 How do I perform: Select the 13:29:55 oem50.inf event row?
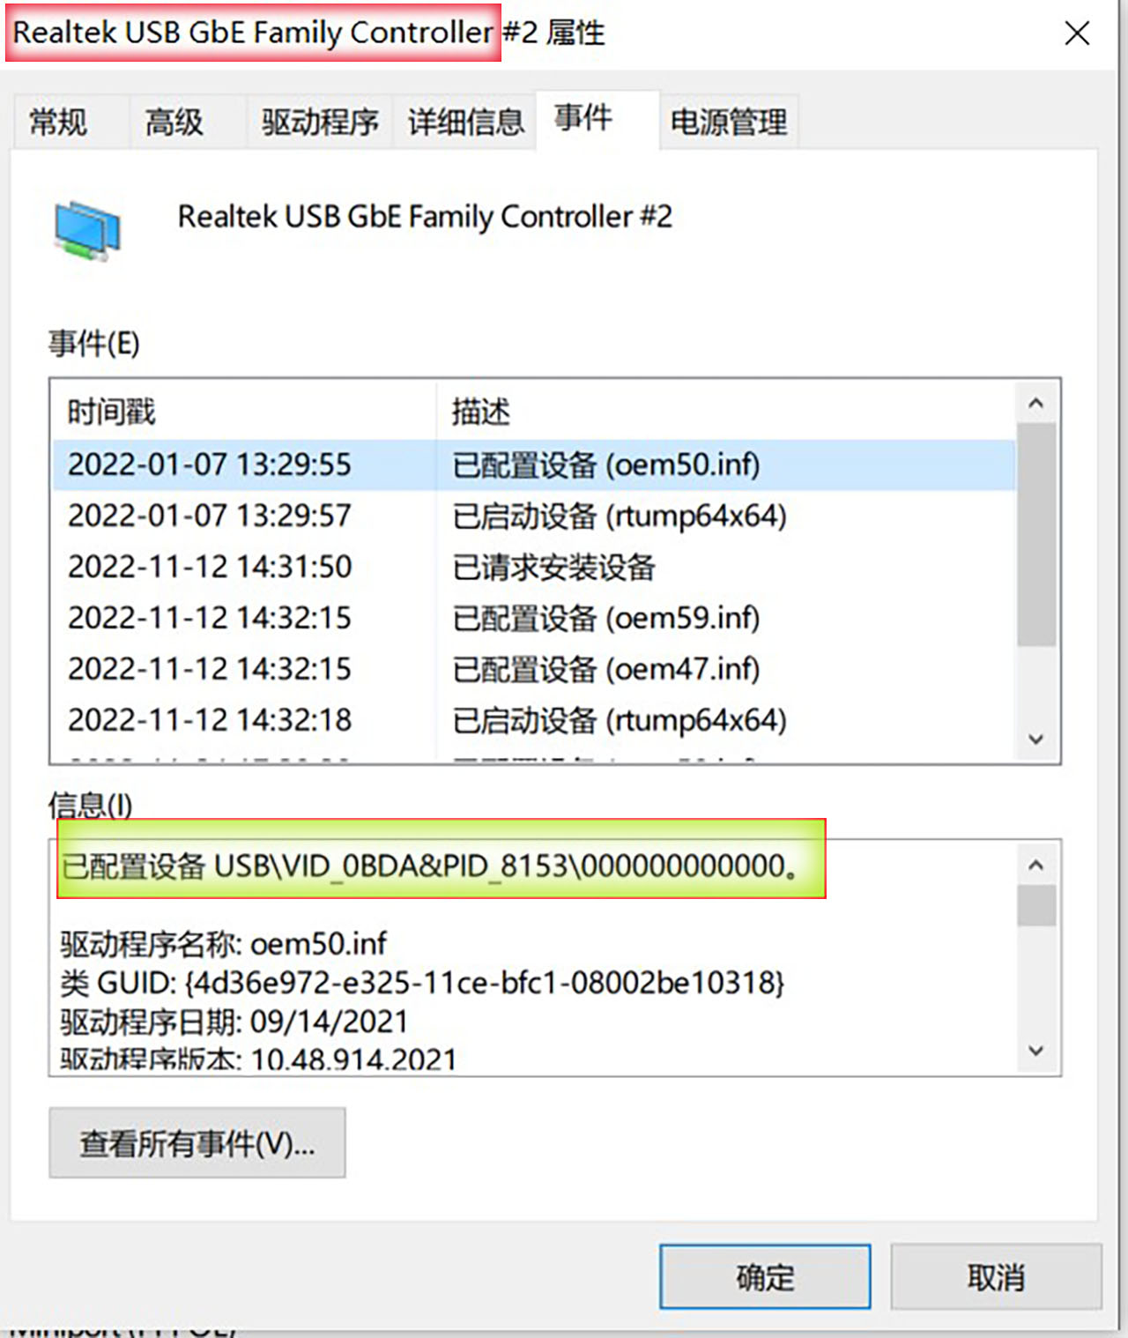tap(534, 465)
